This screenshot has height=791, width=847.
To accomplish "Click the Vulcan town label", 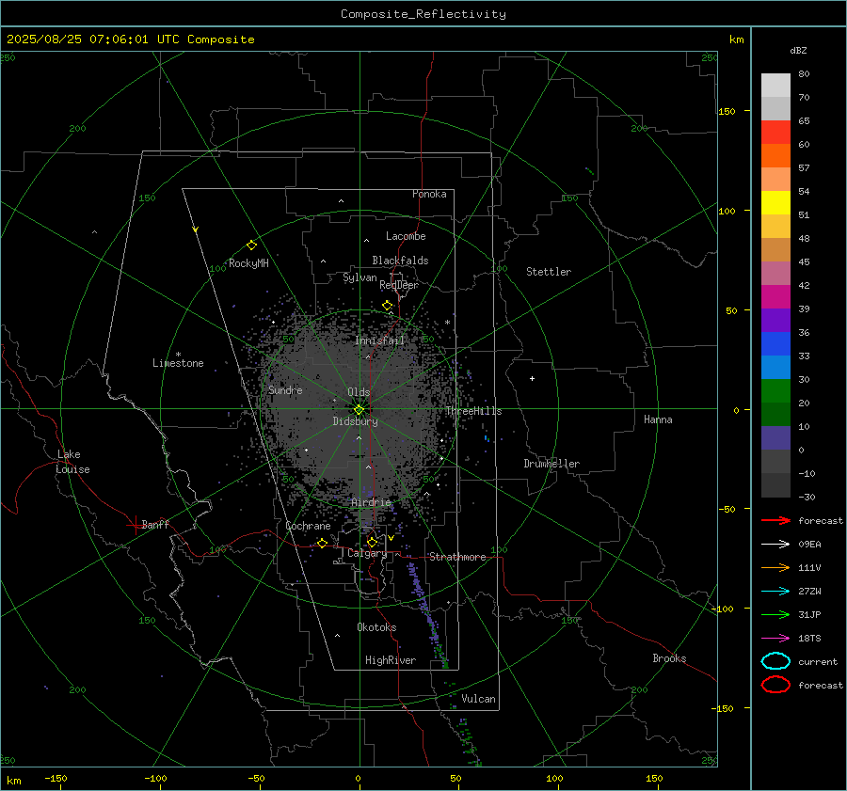I will (x=479, y=699).
